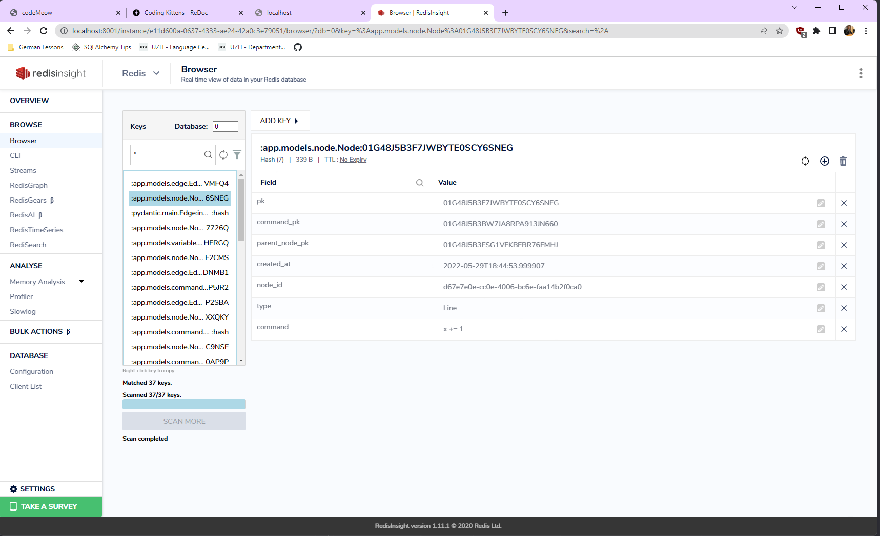Select node key ending F2CMS

click(x=180, y=257)
